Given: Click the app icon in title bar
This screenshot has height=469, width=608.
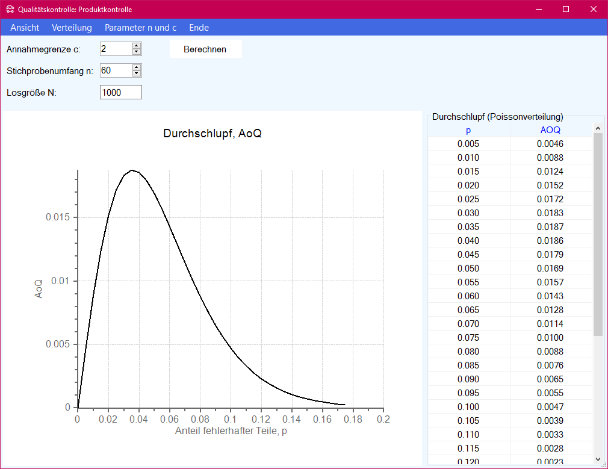Looking at the screenshot, I should (10, 9).
